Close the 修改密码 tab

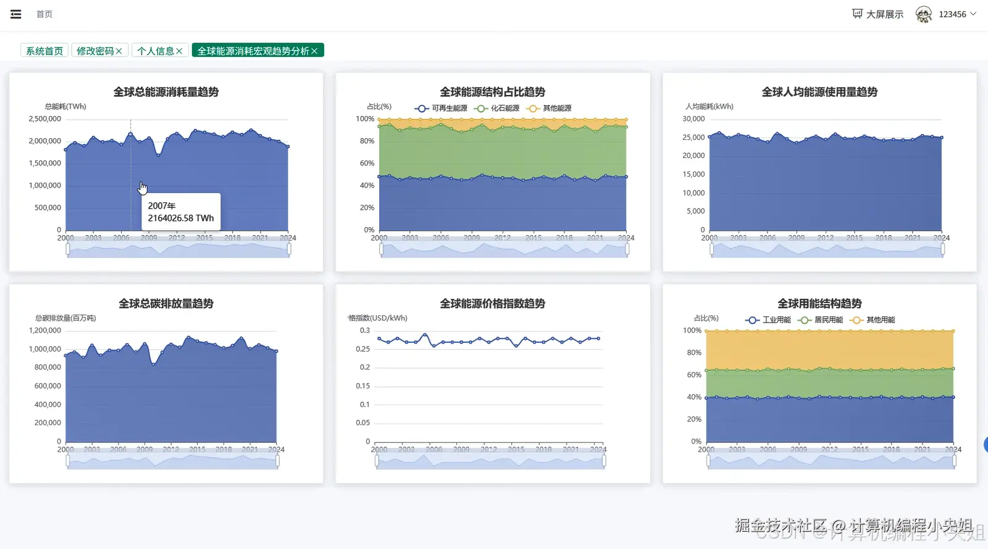pyautogui.click(x=119, y=51)
